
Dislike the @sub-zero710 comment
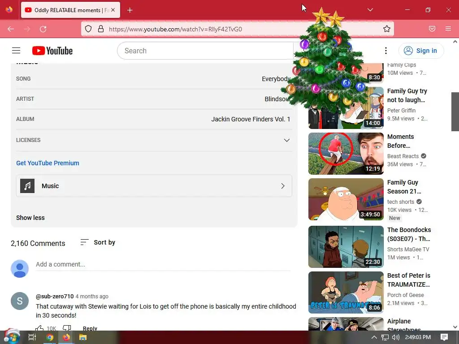67,328
